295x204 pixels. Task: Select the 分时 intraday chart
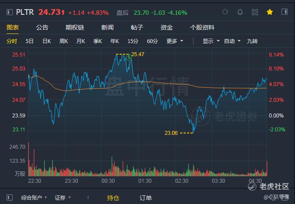pos(12,41)
